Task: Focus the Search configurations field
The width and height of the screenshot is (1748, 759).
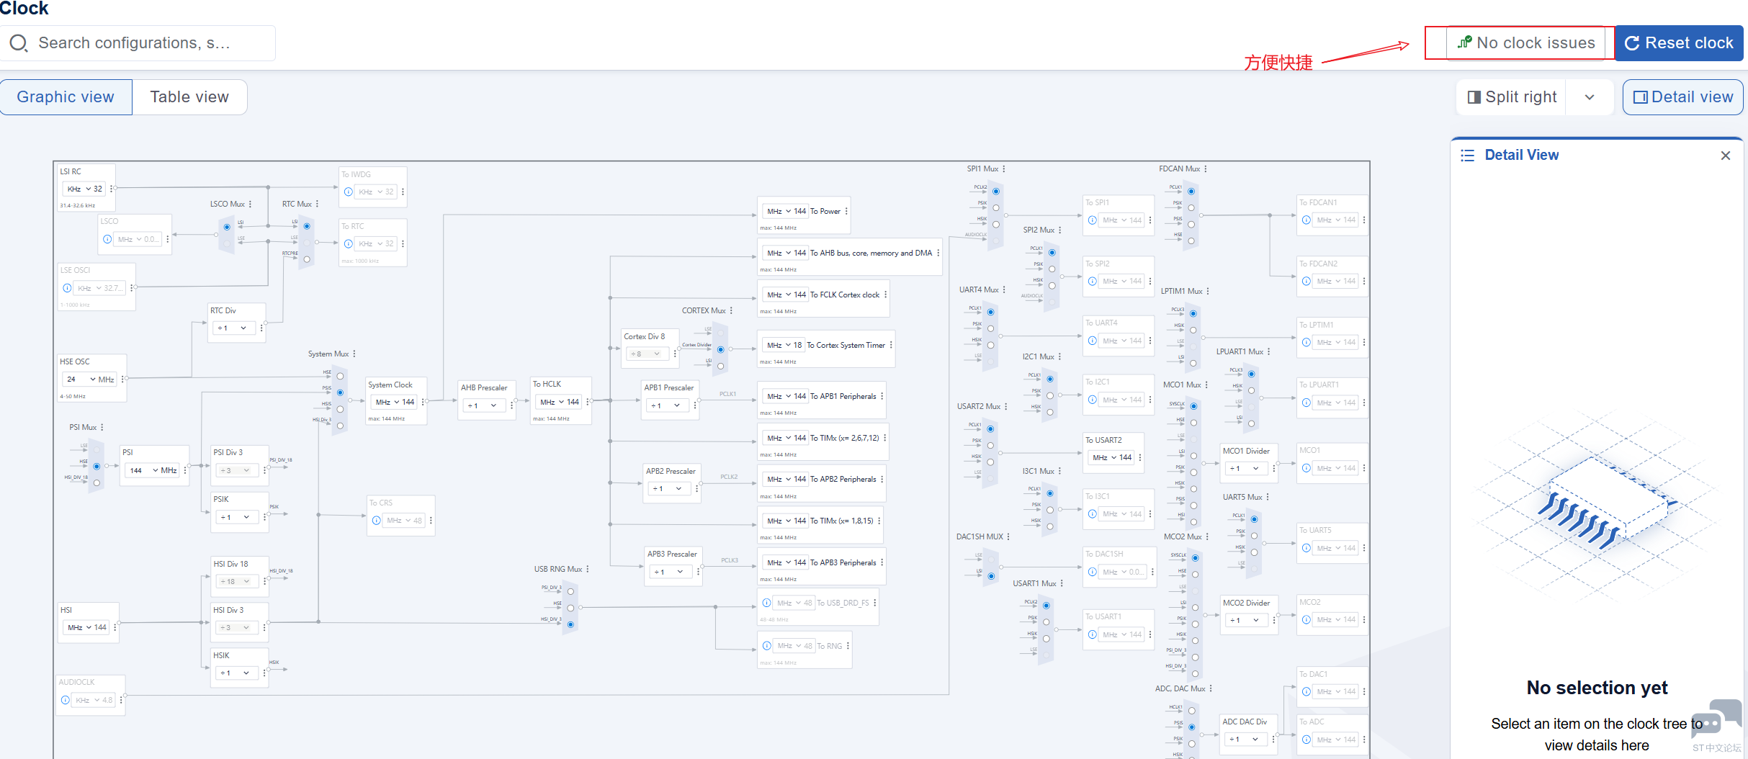Action: [138, 43]
